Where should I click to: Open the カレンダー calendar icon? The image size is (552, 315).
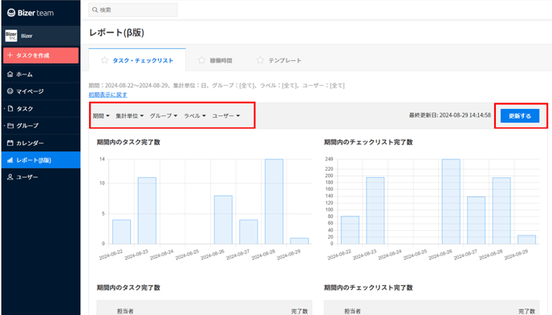point(10,143)
